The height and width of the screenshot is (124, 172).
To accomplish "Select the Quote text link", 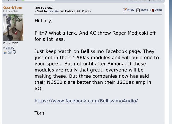I will tap(144, 10).
